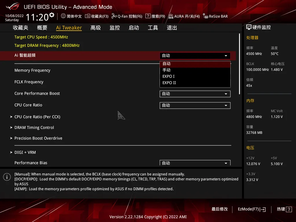
Task: Click the settings list scrollbar
Action: [239, 64]
